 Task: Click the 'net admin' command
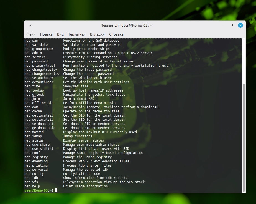[x=33, y=53]
